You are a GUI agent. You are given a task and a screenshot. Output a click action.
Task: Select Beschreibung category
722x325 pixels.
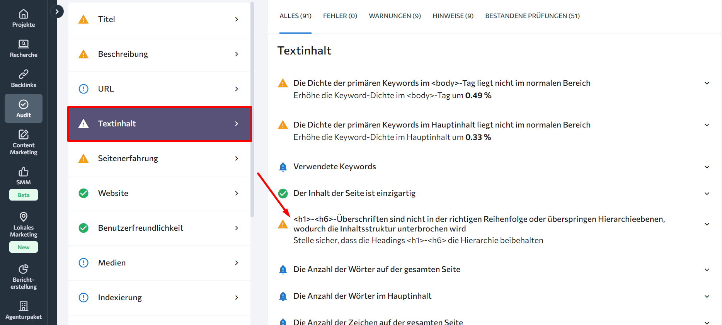tap(159, 54)
